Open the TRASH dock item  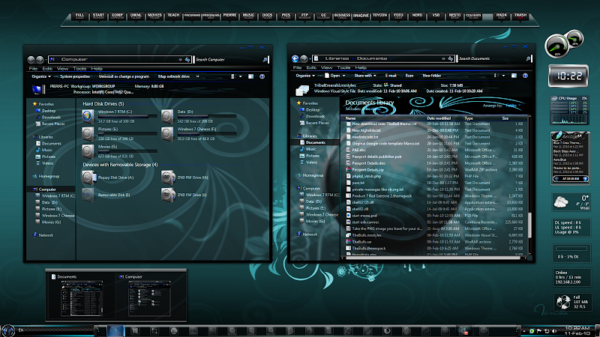[x=520, y=16]
